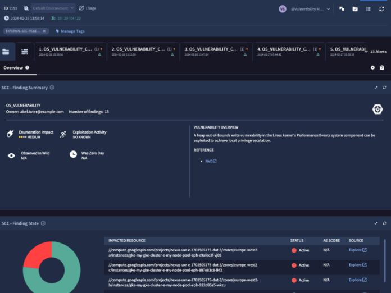
Task: Click the info icon beside Finding Summary
Action: 52,88
